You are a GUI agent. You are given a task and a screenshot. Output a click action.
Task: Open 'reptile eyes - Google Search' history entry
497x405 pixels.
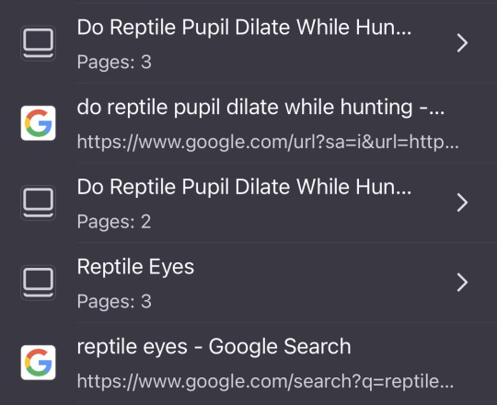[x=248, y=363]
